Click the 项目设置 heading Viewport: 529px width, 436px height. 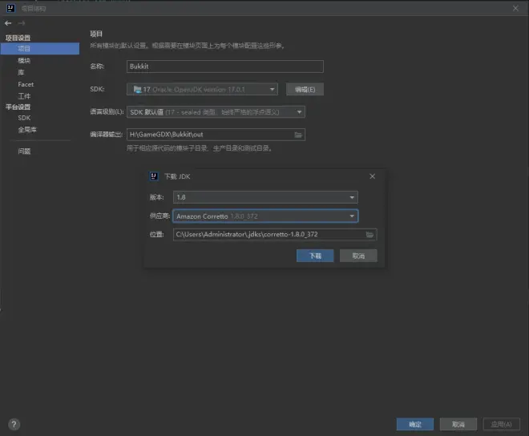click(x=18, y=38)
